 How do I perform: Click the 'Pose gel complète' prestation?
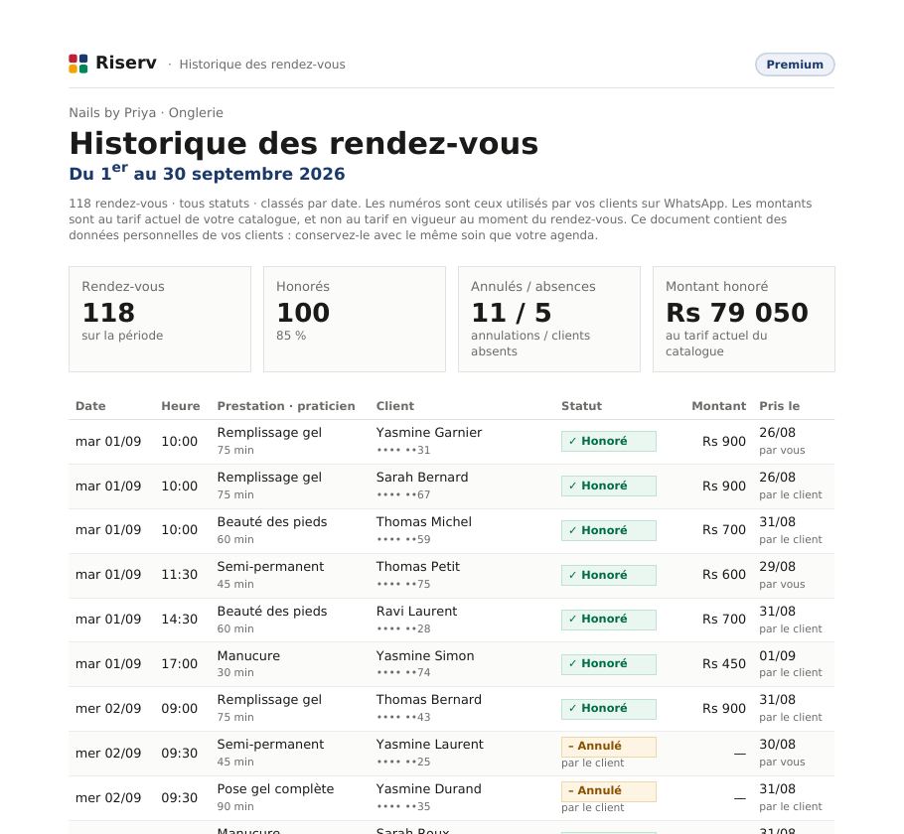coord(275,789)
